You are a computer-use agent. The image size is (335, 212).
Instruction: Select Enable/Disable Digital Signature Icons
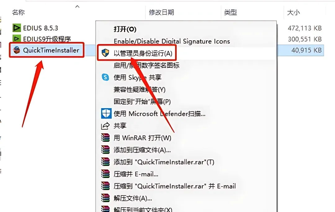[x=172, y=41]
